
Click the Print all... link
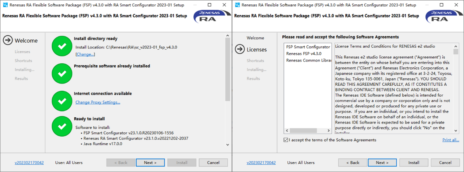click(451, 140)
